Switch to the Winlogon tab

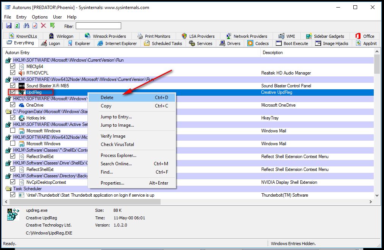pos(61,36)
